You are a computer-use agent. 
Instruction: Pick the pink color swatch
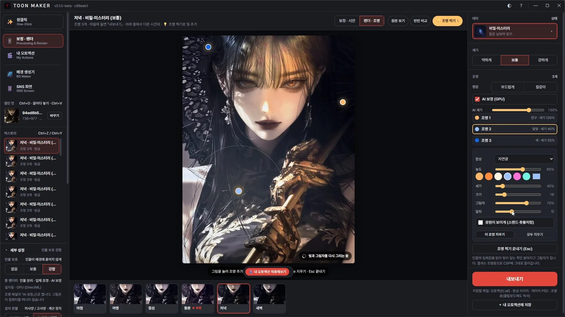[517, 176]
